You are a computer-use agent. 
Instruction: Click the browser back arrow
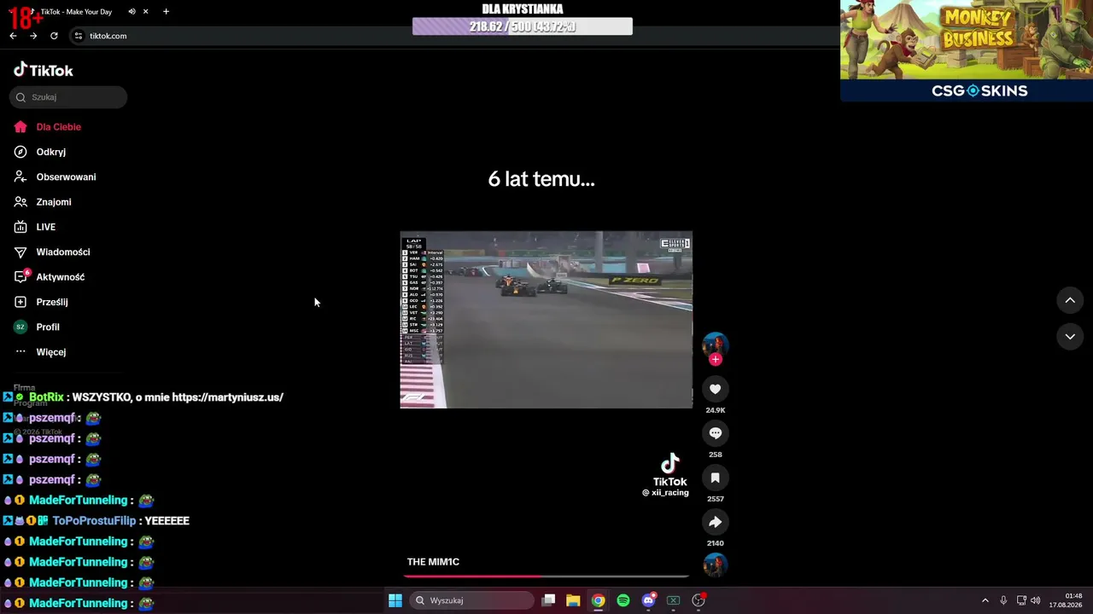pyautogui.click(x=13, y=36)
